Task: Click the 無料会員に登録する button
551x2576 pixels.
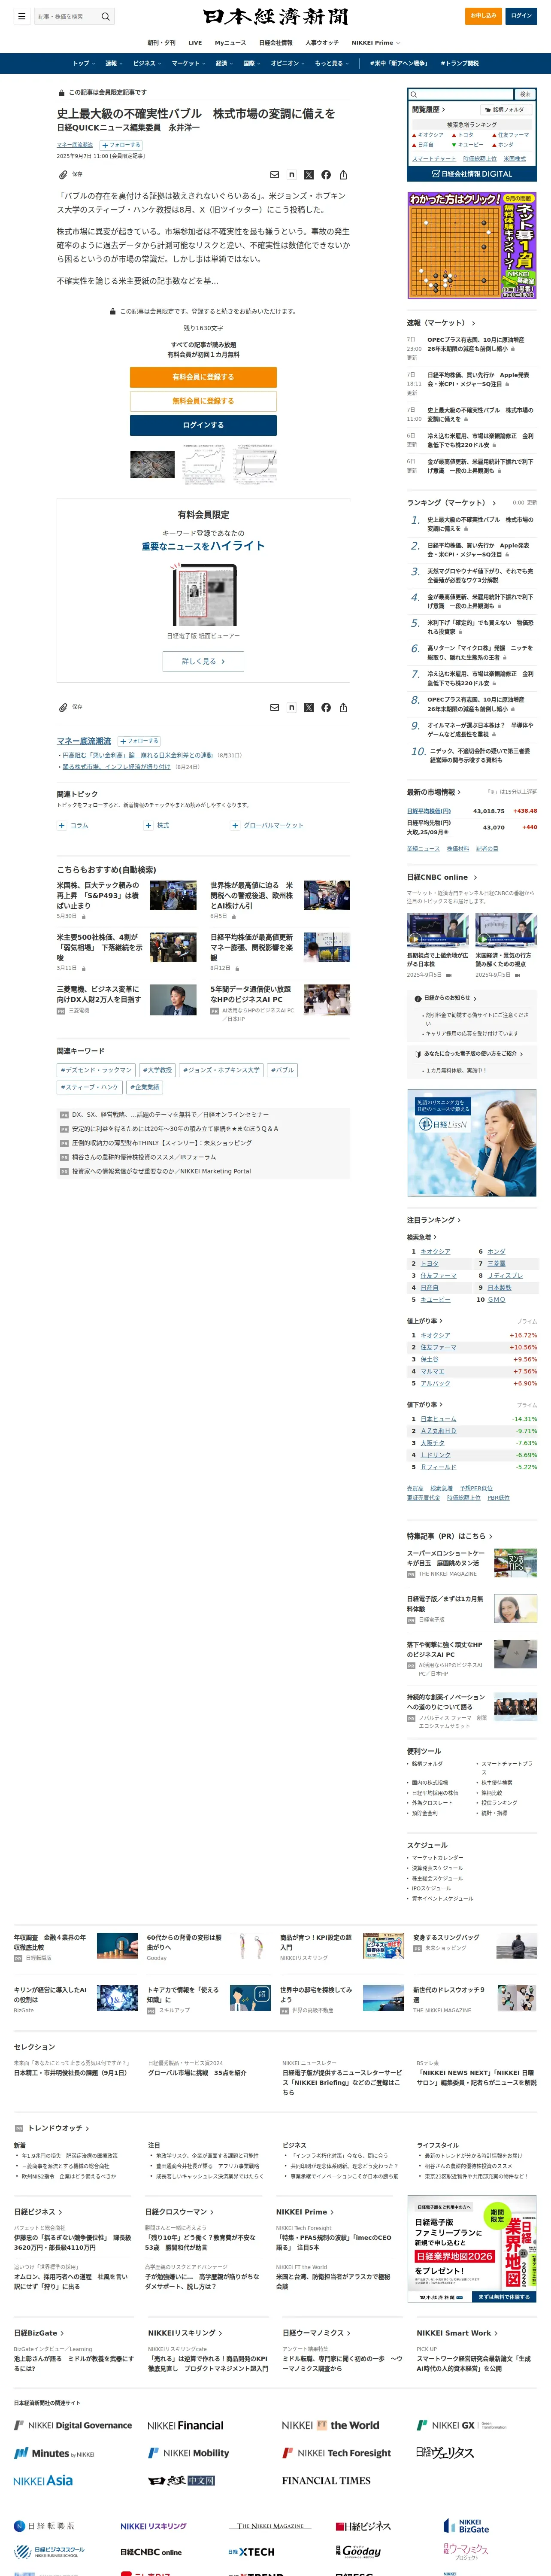Action: 203,401
